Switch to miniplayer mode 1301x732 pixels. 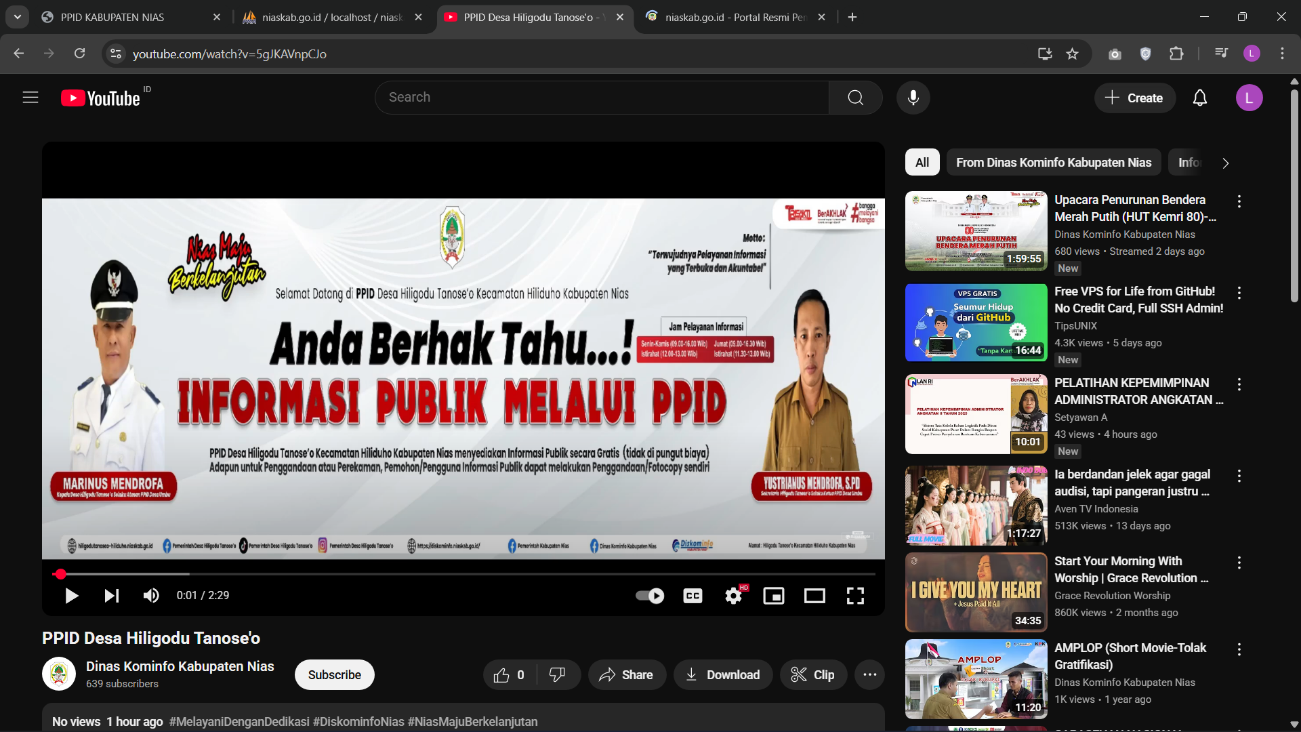[x=774, y=596]
